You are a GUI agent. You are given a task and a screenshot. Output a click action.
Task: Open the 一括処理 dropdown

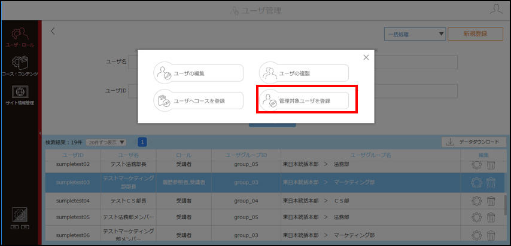(x=415, y=34)
